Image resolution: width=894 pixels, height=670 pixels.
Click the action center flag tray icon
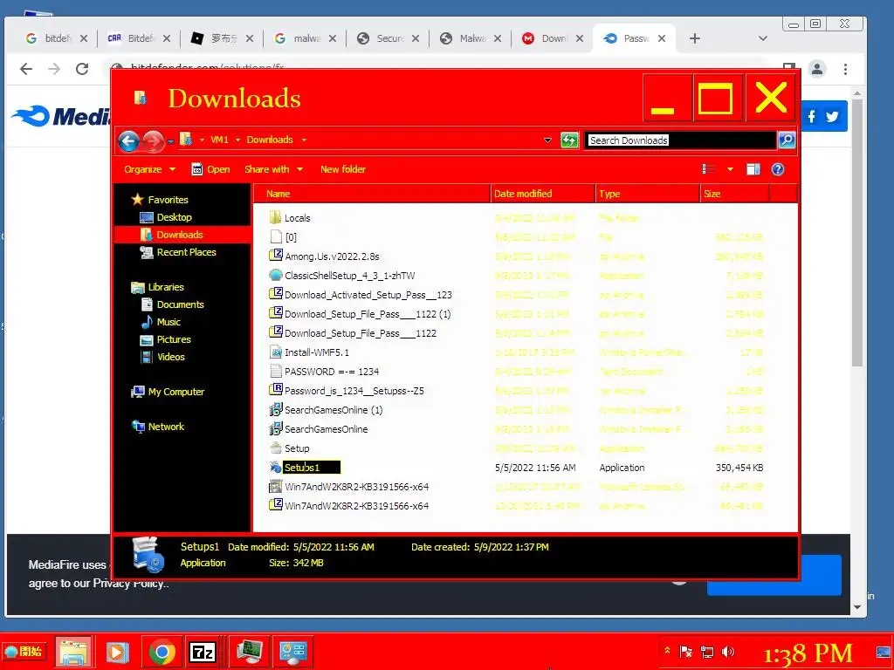click(686, 652)
